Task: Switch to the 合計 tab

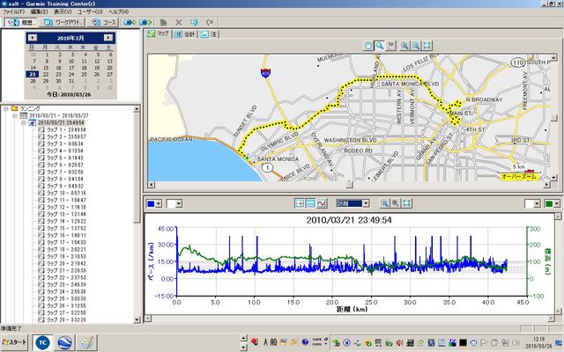Action: (x=184, y=34)
